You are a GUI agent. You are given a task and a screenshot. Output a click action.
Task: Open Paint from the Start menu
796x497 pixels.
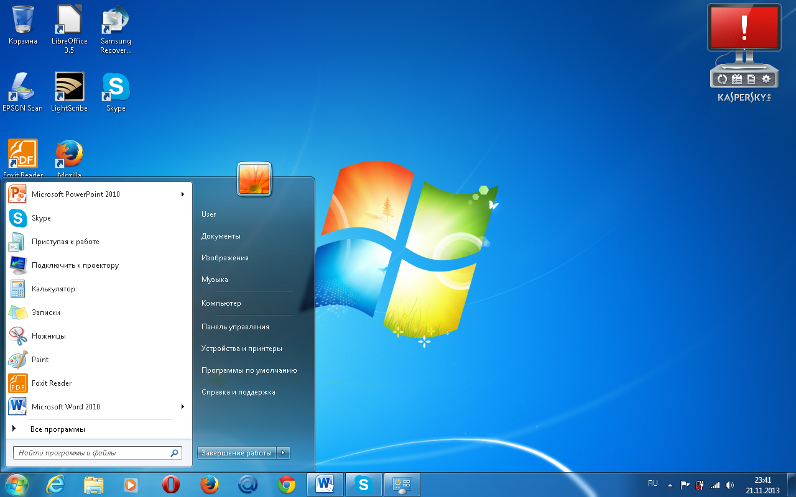pos(99,360)
